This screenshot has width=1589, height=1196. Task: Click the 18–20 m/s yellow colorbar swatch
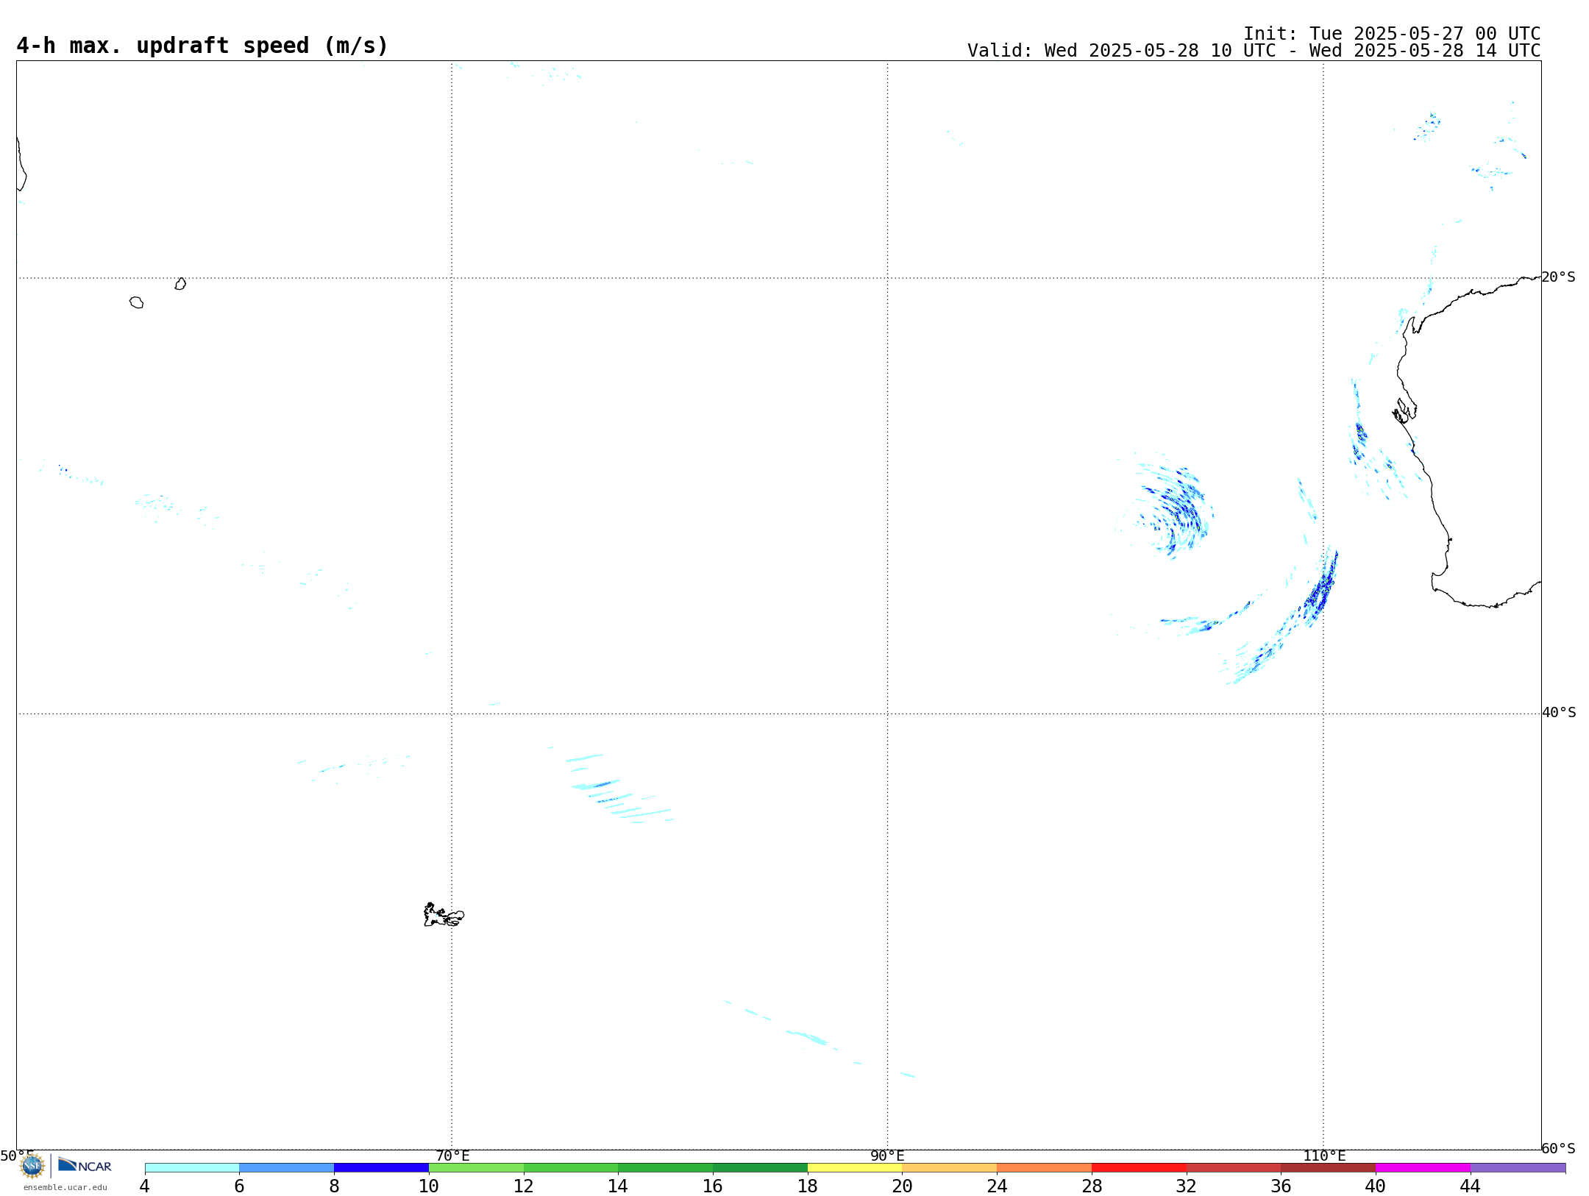(x=855, y=1168)
